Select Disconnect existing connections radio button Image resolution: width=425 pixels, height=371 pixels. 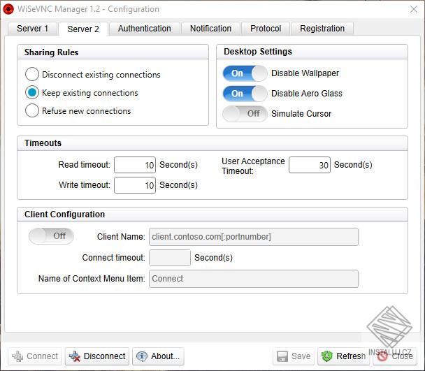pyautogui.click(x=32, y=74)
